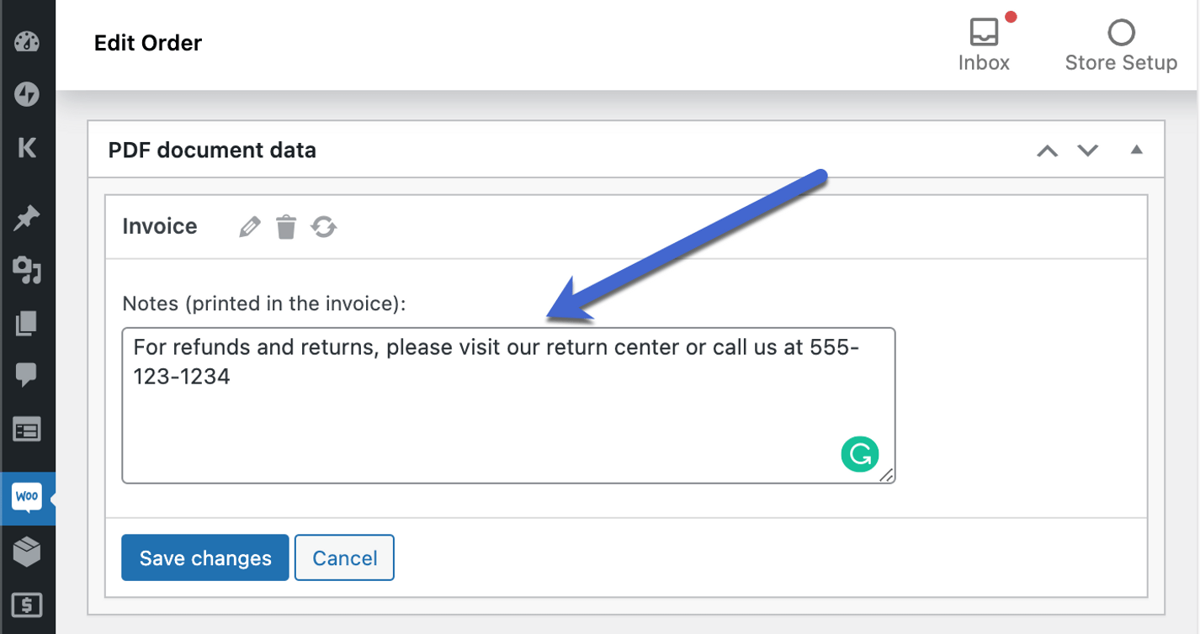Open Store Setup in the header
This screenshot has width=1200, height=634.
[x=1121, y=45]
